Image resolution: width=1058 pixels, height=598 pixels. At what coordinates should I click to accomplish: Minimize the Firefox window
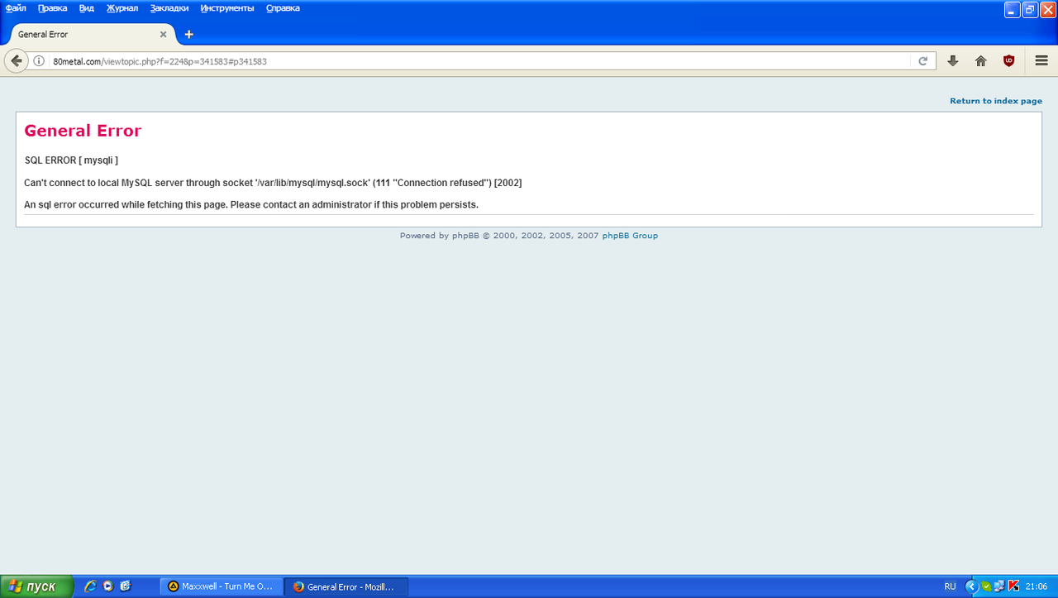coord(1013,10)
